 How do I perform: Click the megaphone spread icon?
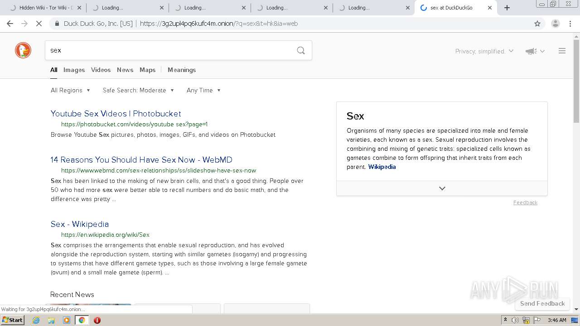coord(531,52)
